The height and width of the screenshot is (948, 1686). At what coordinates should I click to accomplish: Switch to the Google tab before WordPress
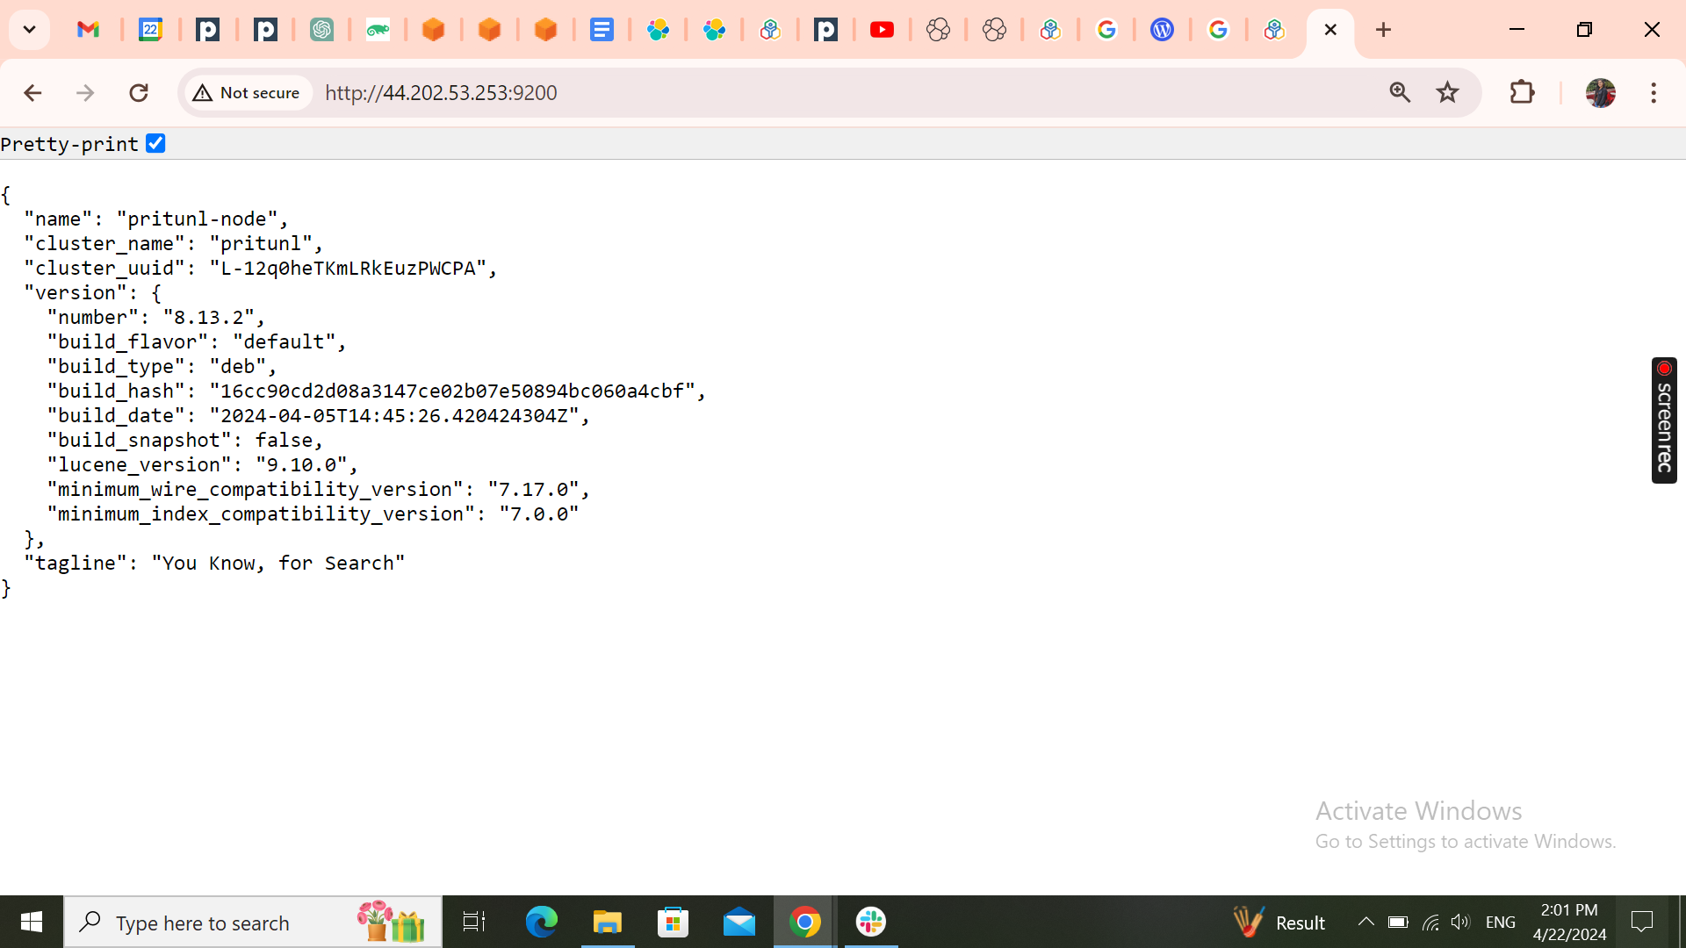pyautogui.click(x=1106, y=30)
